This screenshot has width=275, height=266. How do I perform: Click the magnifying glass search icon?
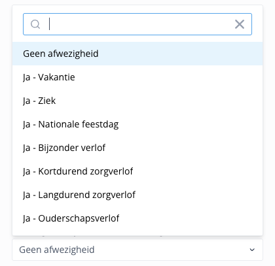click(x=35, y=24)
